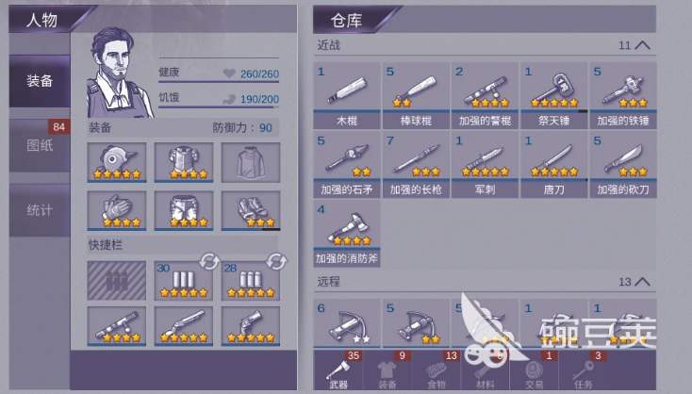692x394 pixels.
Task: Click the equipped shoes slot
Action: point(251,210)
